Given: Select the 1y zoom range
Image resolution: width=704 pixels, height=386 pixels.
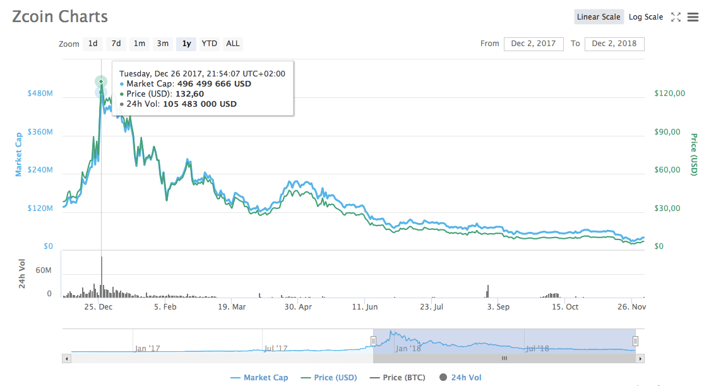Looking at the screenshot, I should click(186, 44).
